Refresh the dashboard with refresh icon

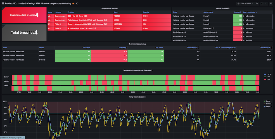pos(262,3)
